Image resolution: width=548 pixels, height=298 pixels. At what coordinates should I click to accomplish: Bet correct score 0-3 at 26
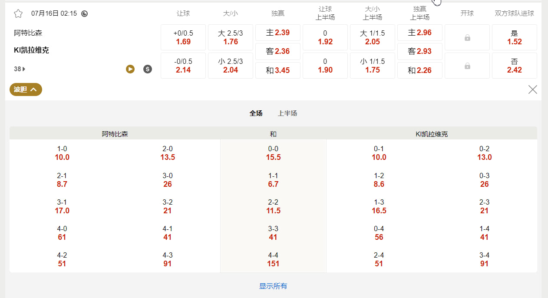click(x=485, y=180)
